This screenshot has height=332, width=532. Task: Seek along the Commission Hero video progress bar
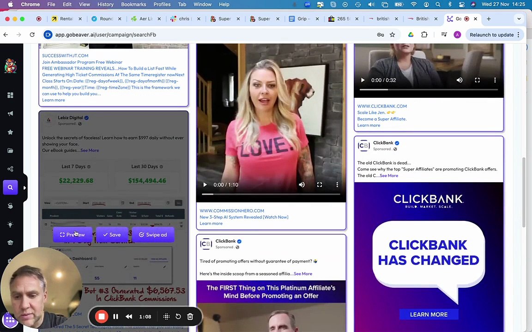point(271,195)
